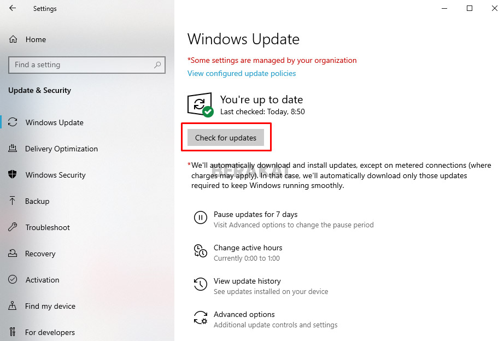504x341 pixels.
Task: Open Change active hours
Action: point(248,248)
